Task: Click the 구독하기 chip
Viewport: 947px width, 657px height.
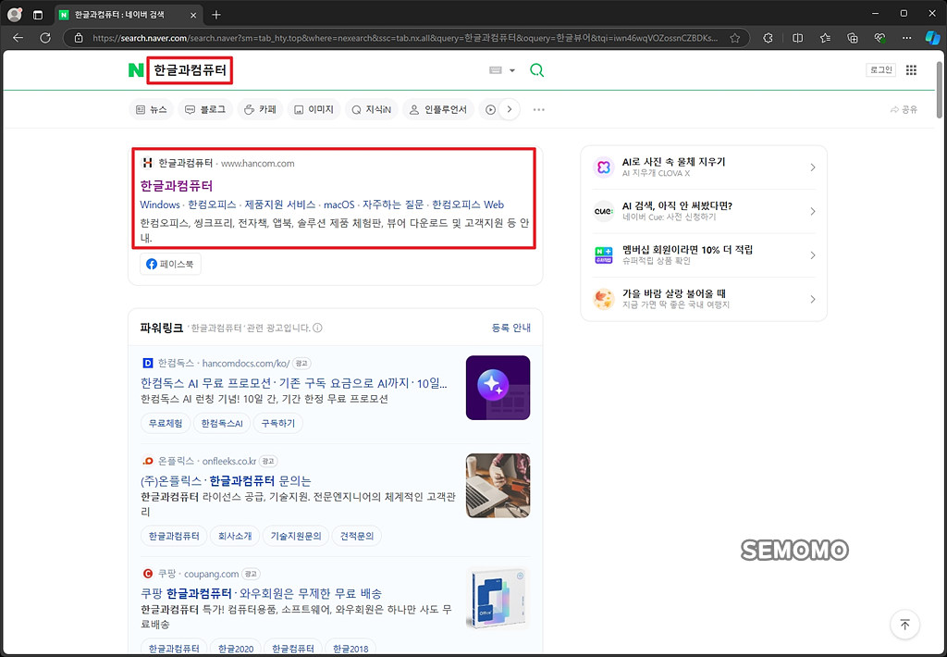Action: [277, 423]
